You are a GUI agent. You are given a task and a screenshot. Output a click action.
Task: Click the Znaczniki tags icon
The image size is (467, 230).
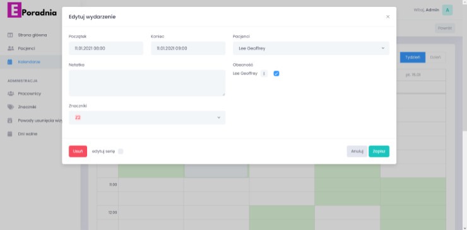click(x=11, y=107)
